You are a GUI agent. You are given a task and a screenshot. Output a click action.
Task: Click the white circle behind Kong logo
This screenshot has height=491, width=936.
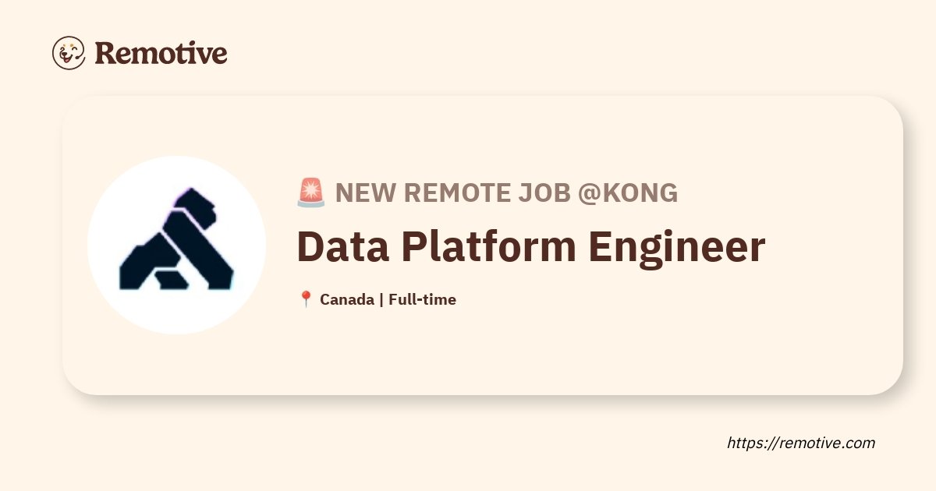pyautogui.click(x=176, y=245)
